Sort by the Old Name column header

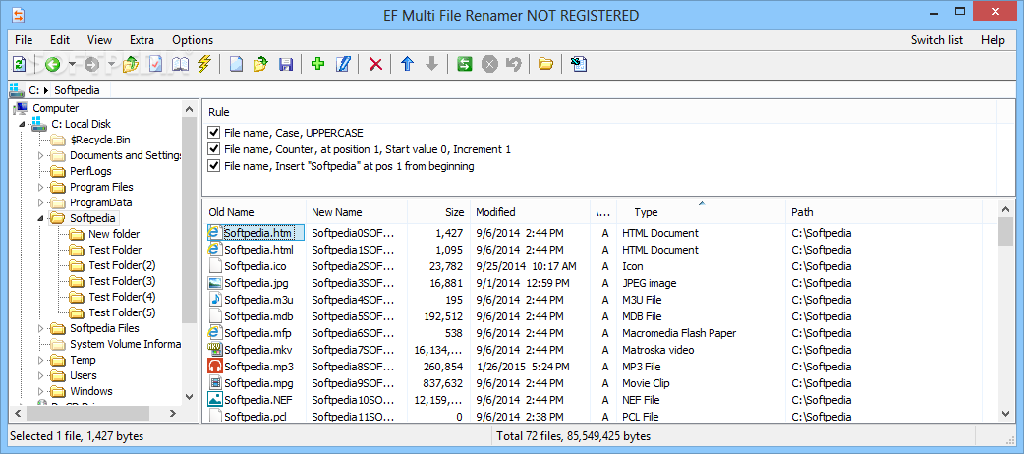[x=255, y=212]
